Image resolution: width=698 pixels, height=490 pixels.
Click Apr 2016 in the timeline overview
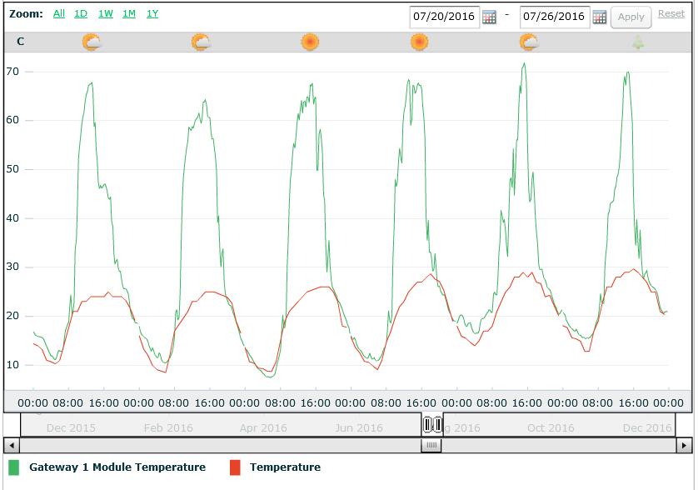coord(263,428)
